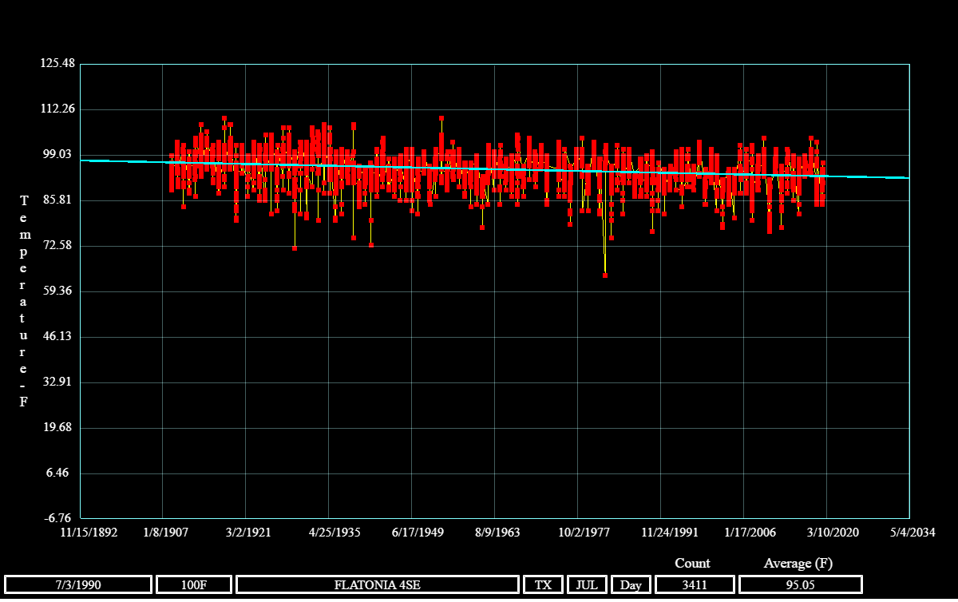Click y-axis label 112.26
This screenshot has height=602, width=958.
point(57,109)
